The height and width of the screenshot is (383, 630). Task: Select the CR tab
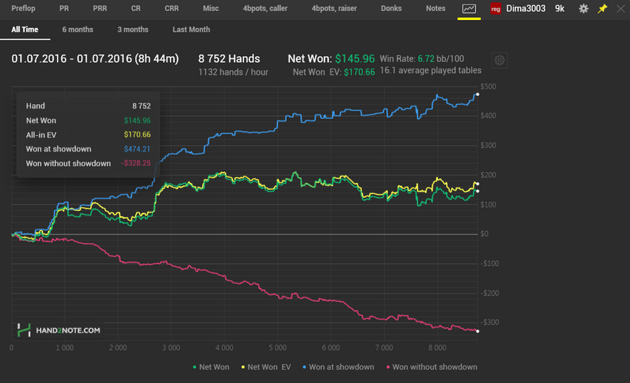pyautogui.click(x=136, y=8)
